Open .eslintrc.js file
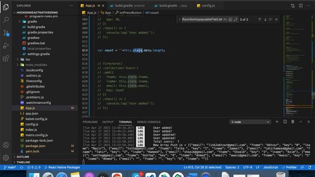 coord(33,76)
